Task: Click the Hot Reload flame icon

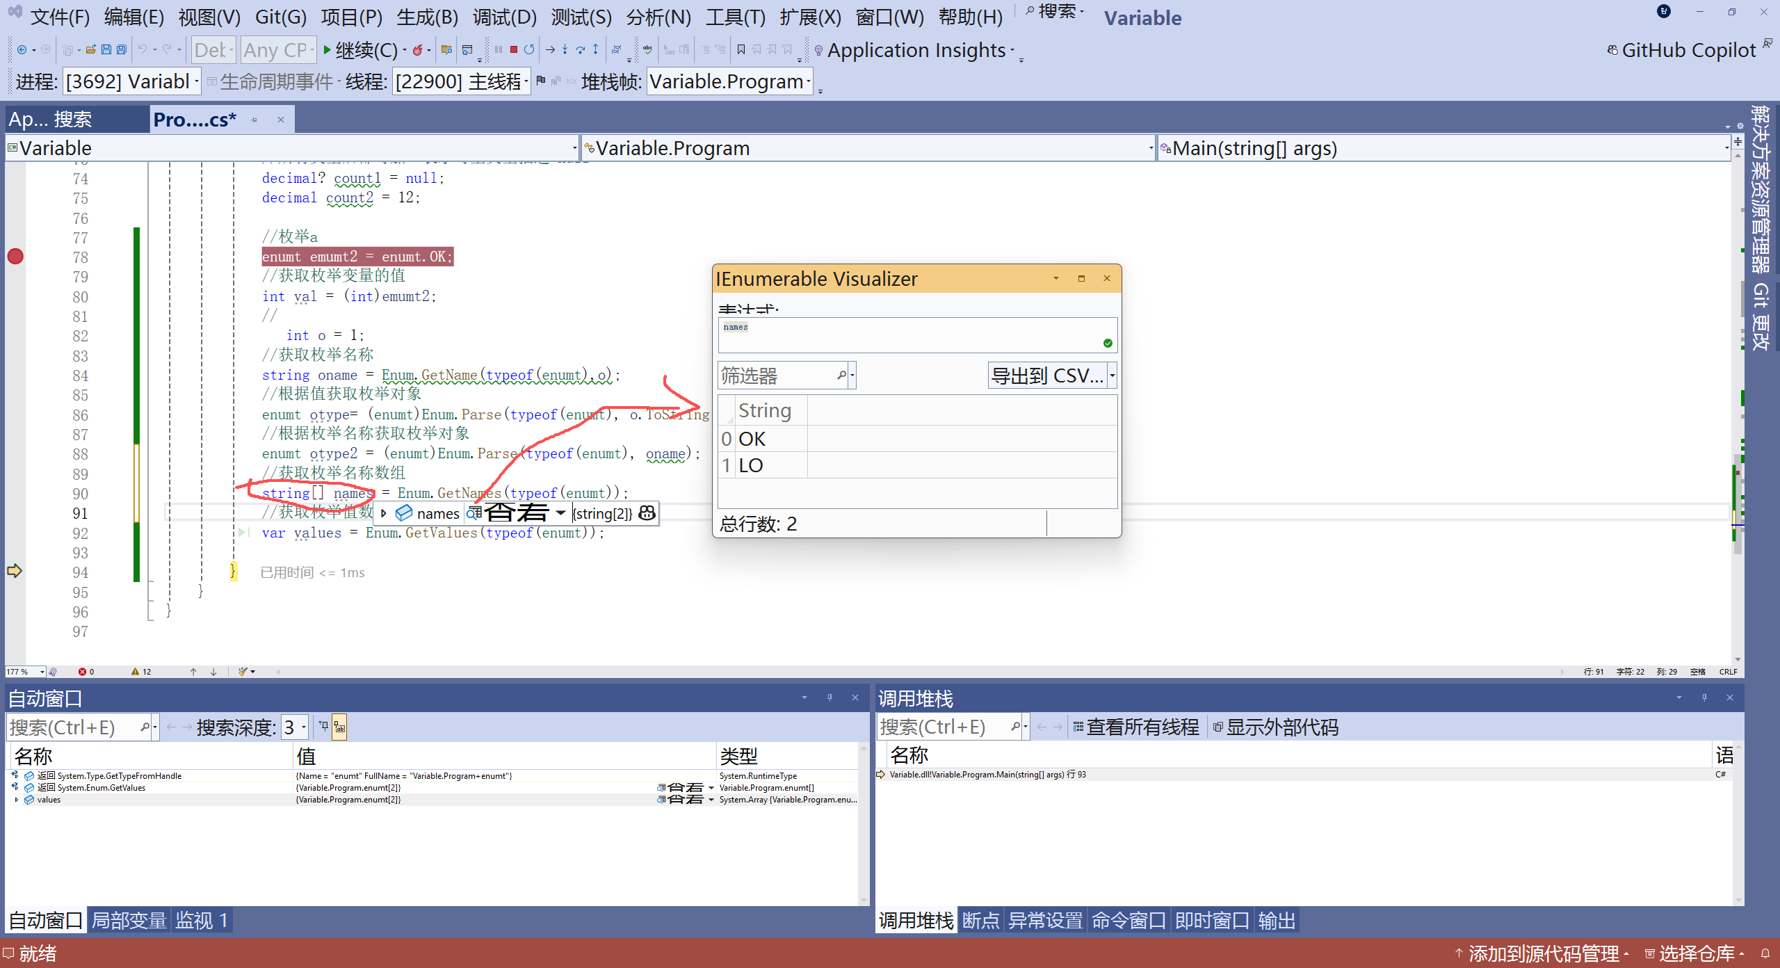Action: pyautogui.click(x=417, y=49)
